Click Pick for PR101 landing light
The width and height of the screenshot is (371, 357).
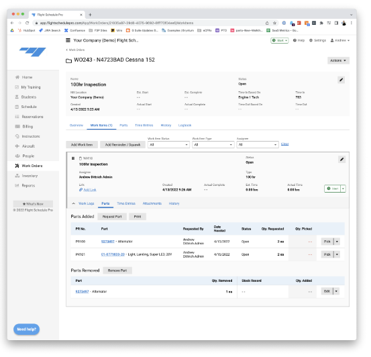tap(327, 254)
